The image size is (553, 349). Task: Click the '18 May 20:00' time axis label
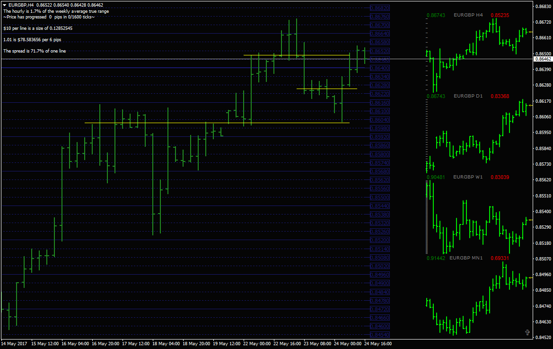click(196, 344)
